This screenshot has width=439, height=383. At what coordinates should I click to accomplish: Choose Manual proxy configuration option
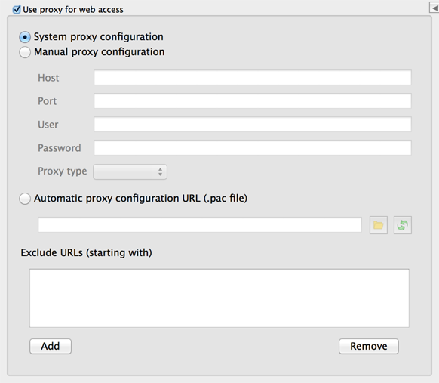25,52
